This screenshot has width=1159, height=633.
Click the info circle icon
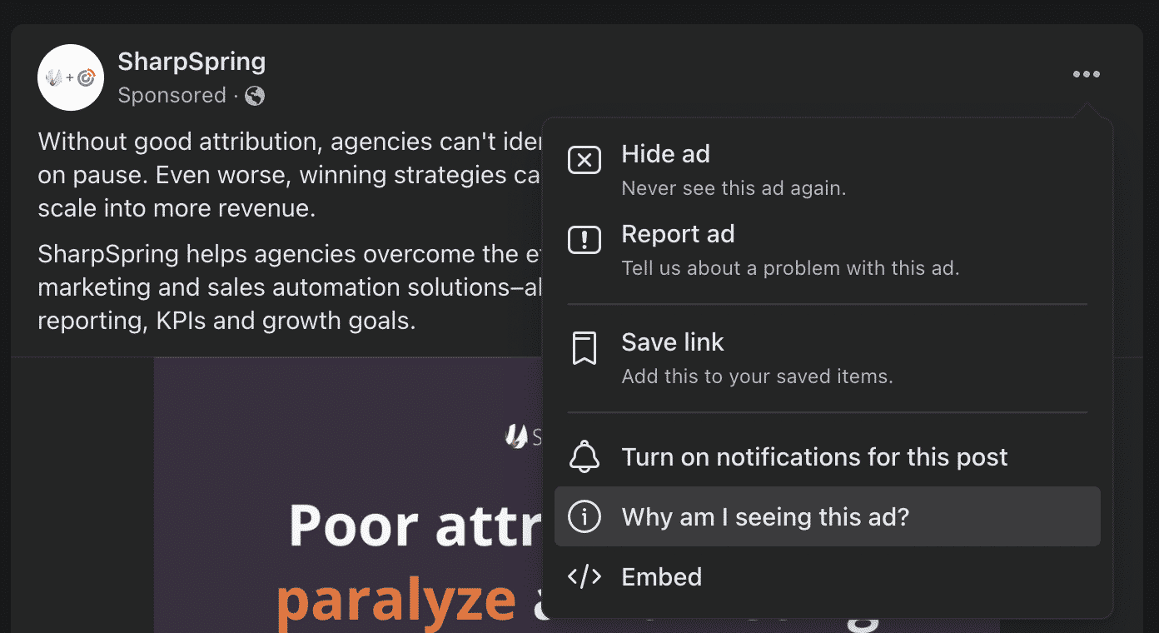coord(584,516)
